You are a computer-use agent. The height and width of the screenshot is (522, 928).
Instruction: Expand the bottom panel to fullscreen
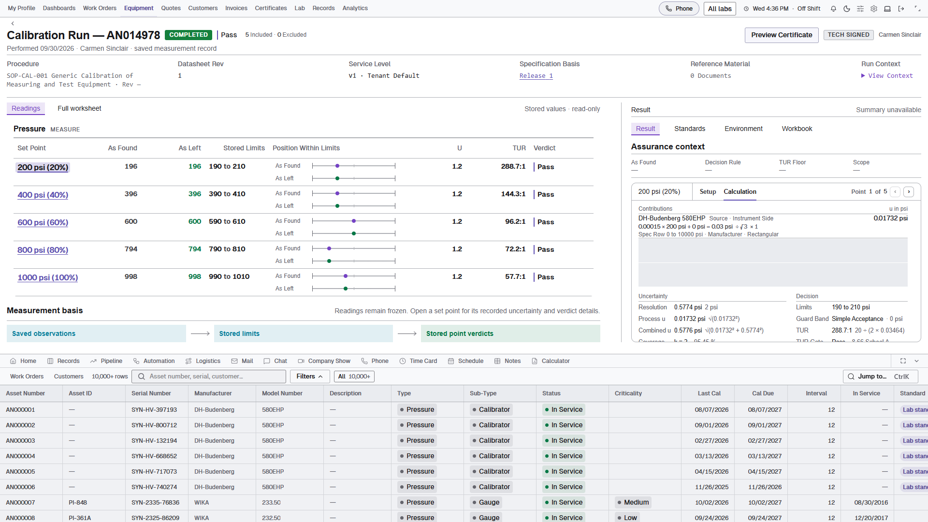pos(903,361)
